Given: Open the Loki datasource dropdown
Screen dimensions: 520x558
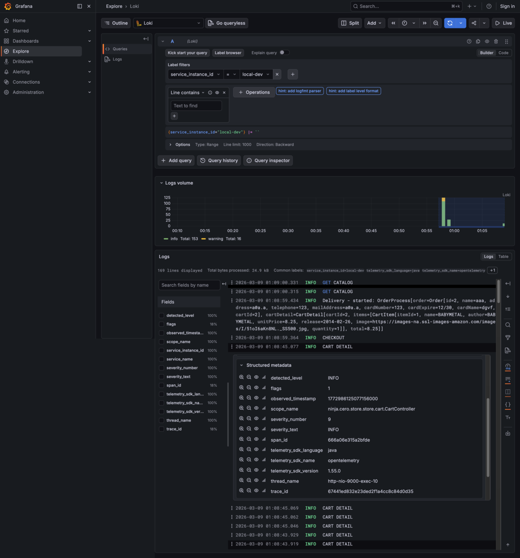Looking at the screenshot, I should pyautogui.click(x=169, y=23).
